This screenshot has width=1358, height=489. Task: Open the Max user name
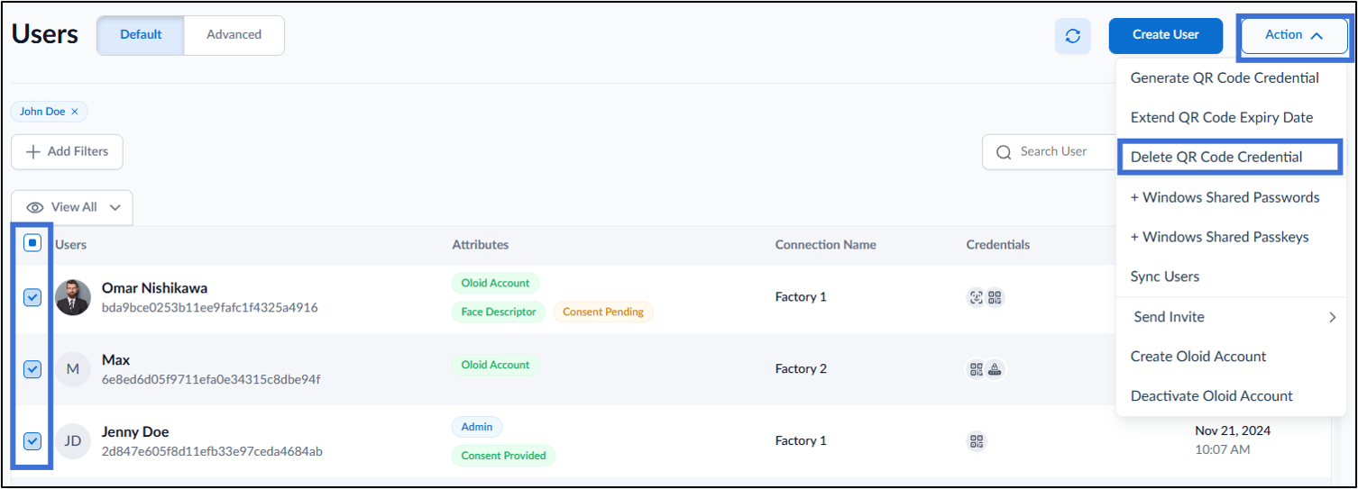(115, 360)
